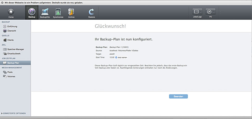Dismiss the page reload notification bar
This screenshot has width=252, height=119.
(x=2, y=2)
